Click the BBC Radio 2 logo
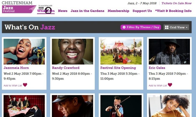The height and width of the screenshot is (117, 196). 45,9
